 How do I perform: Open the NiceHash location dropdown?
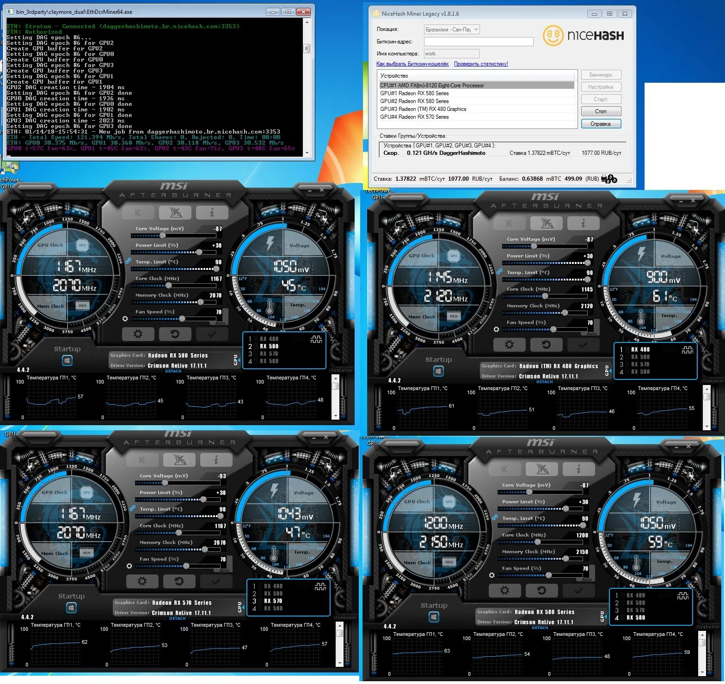(x=452, y=30)
